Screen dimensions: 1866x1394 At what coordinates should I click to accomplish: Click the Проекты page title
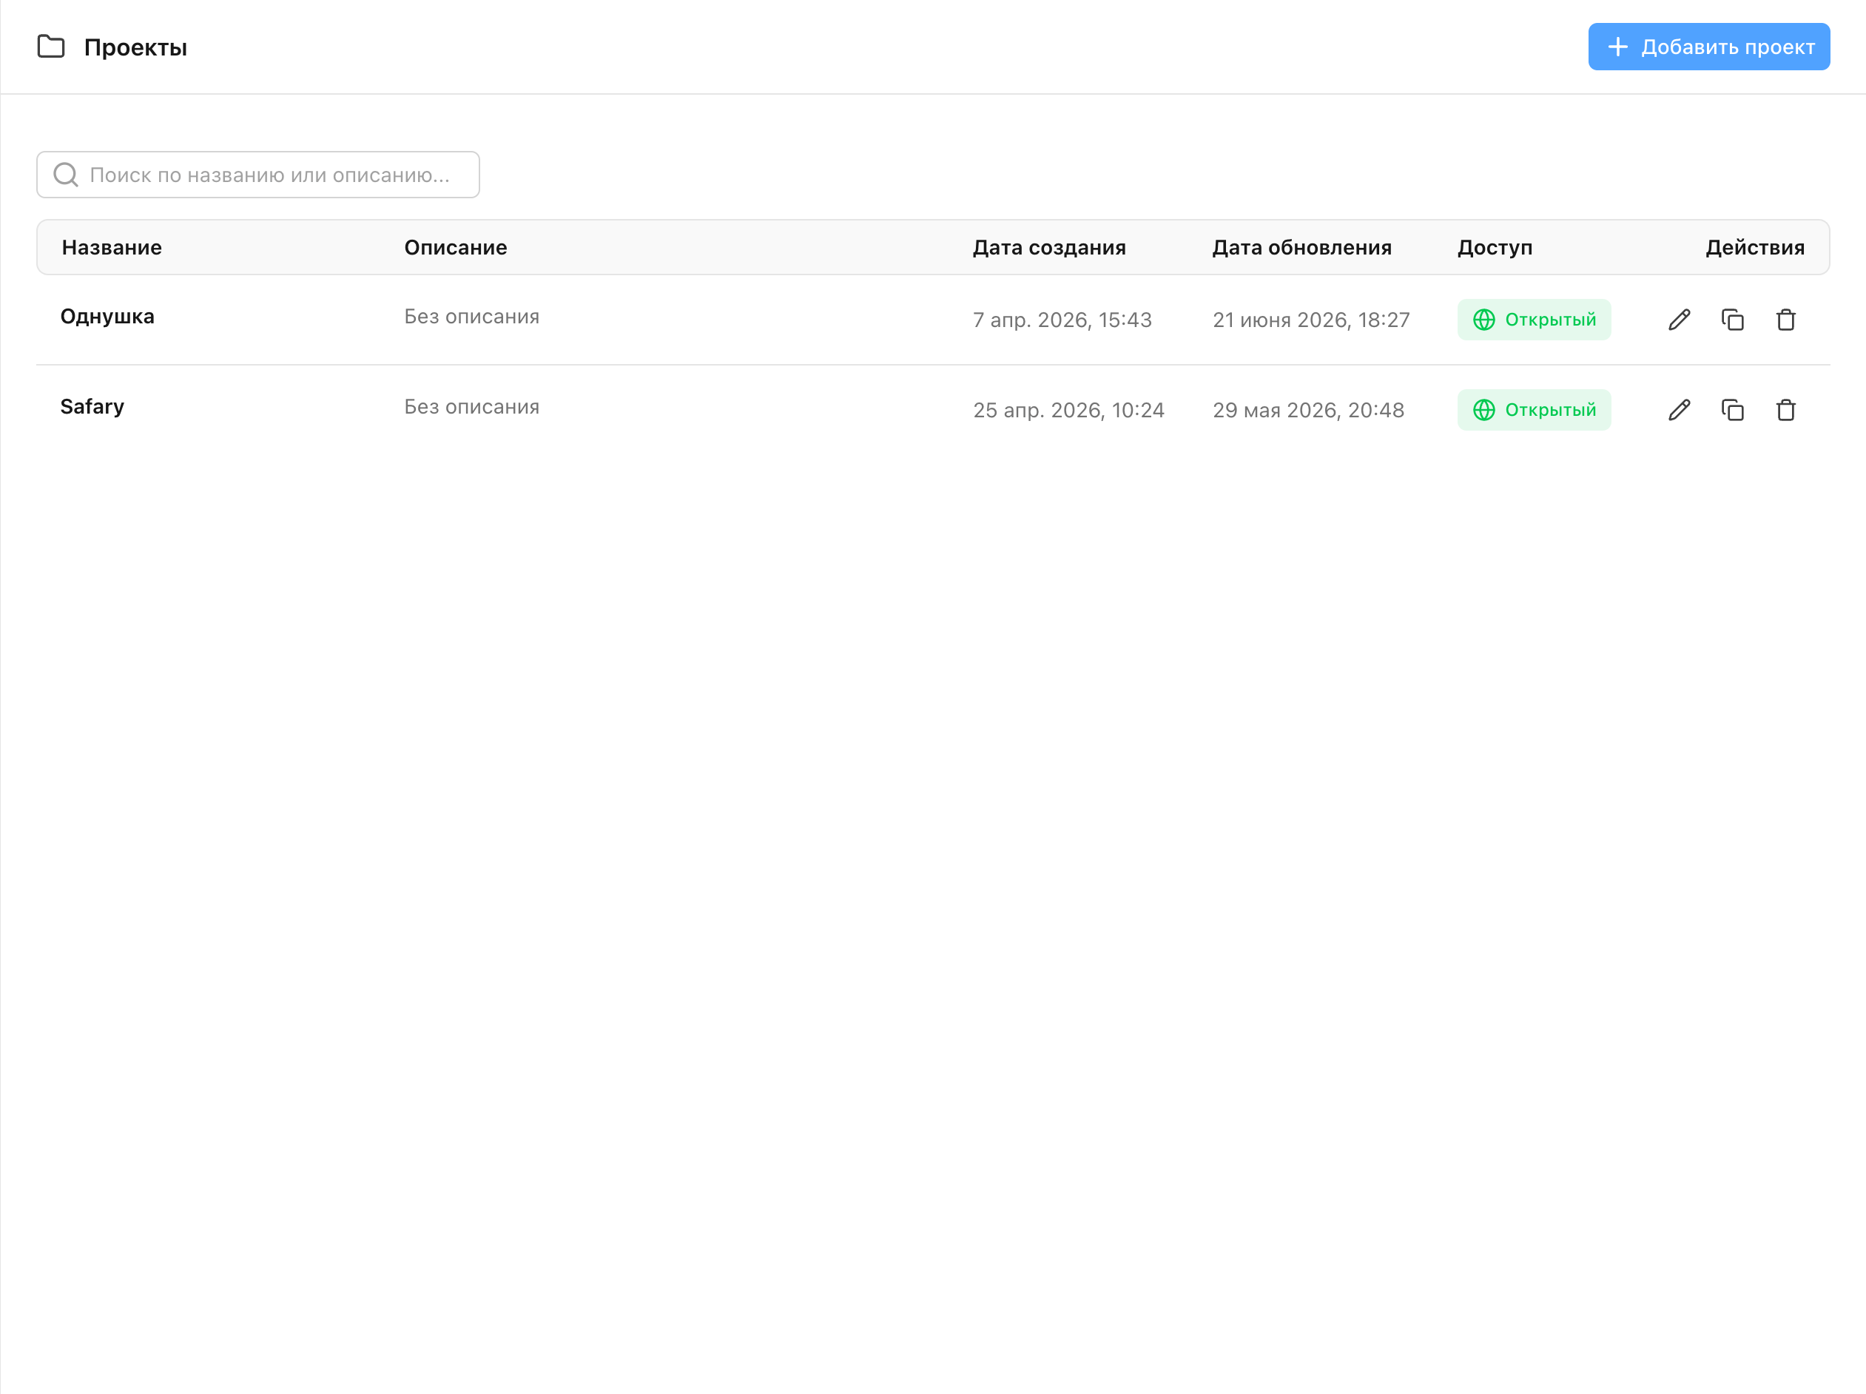tap(136, 47)
